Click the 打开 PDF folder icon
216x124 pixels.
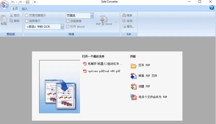pyautogui.click(x=134, y=66)
